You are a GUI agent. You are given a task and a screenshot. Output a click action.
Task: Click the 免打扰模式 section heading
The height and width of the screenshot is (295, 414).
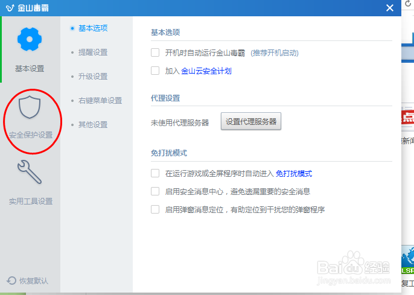(169, 153)
